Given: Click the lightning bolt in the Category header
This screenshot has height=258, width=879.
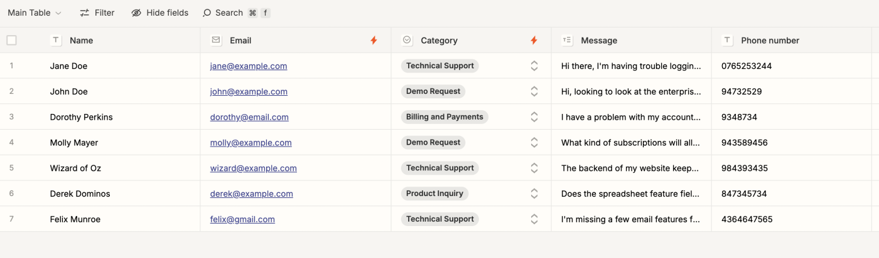Looking at the screenshot, I should click(534, 40).
